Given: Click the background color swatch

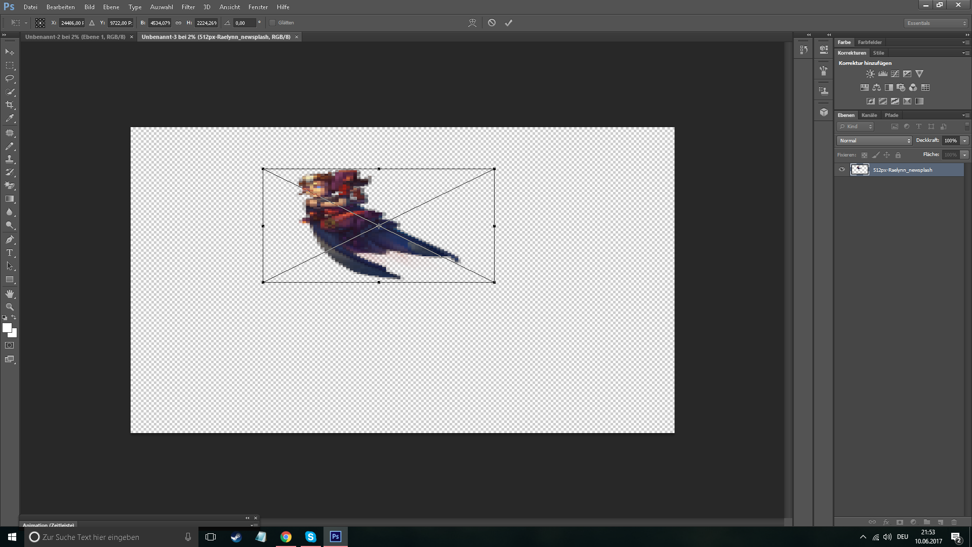Looking at the screenshot, I should [x=14, y=334].
